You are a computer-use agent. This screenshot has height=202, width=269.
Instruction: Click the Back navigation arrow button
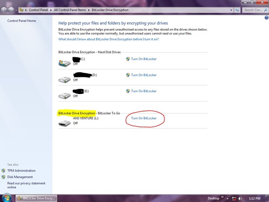(4, 10)
